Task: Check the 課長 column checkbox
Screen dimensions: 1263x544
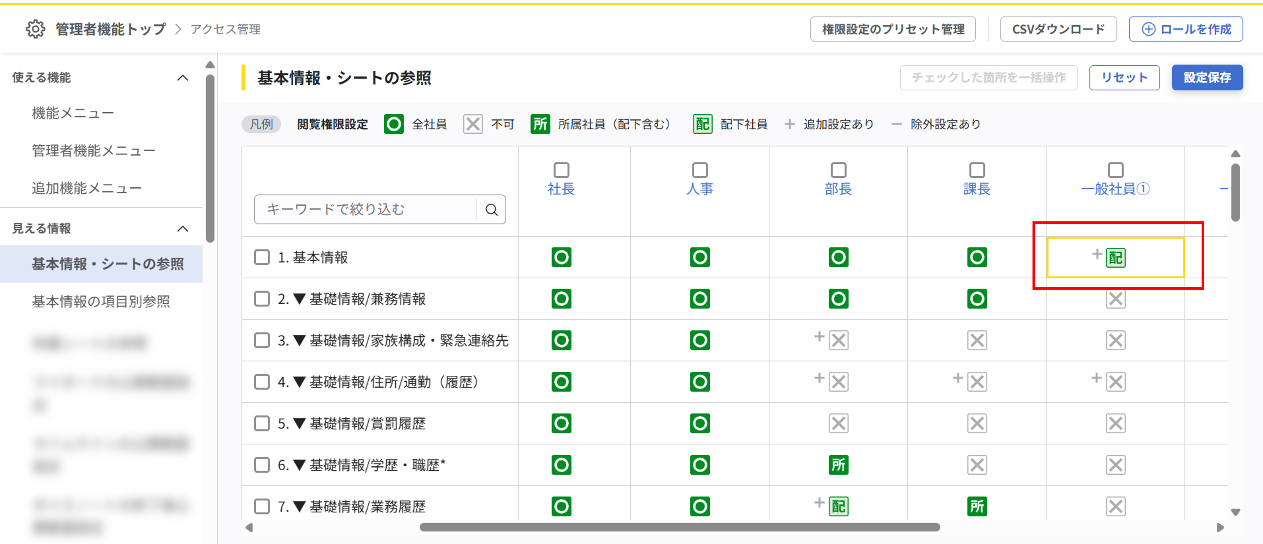Action: (x=977, y=170)
